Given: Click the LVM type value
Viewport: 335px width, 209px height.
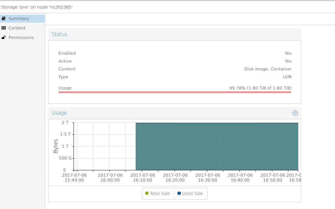Looking at the screenshot, I should [x=287, y=77].
